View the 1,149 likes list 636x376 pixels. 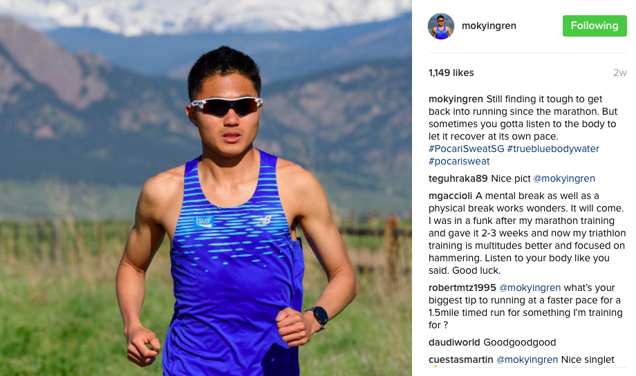[451, 73]
